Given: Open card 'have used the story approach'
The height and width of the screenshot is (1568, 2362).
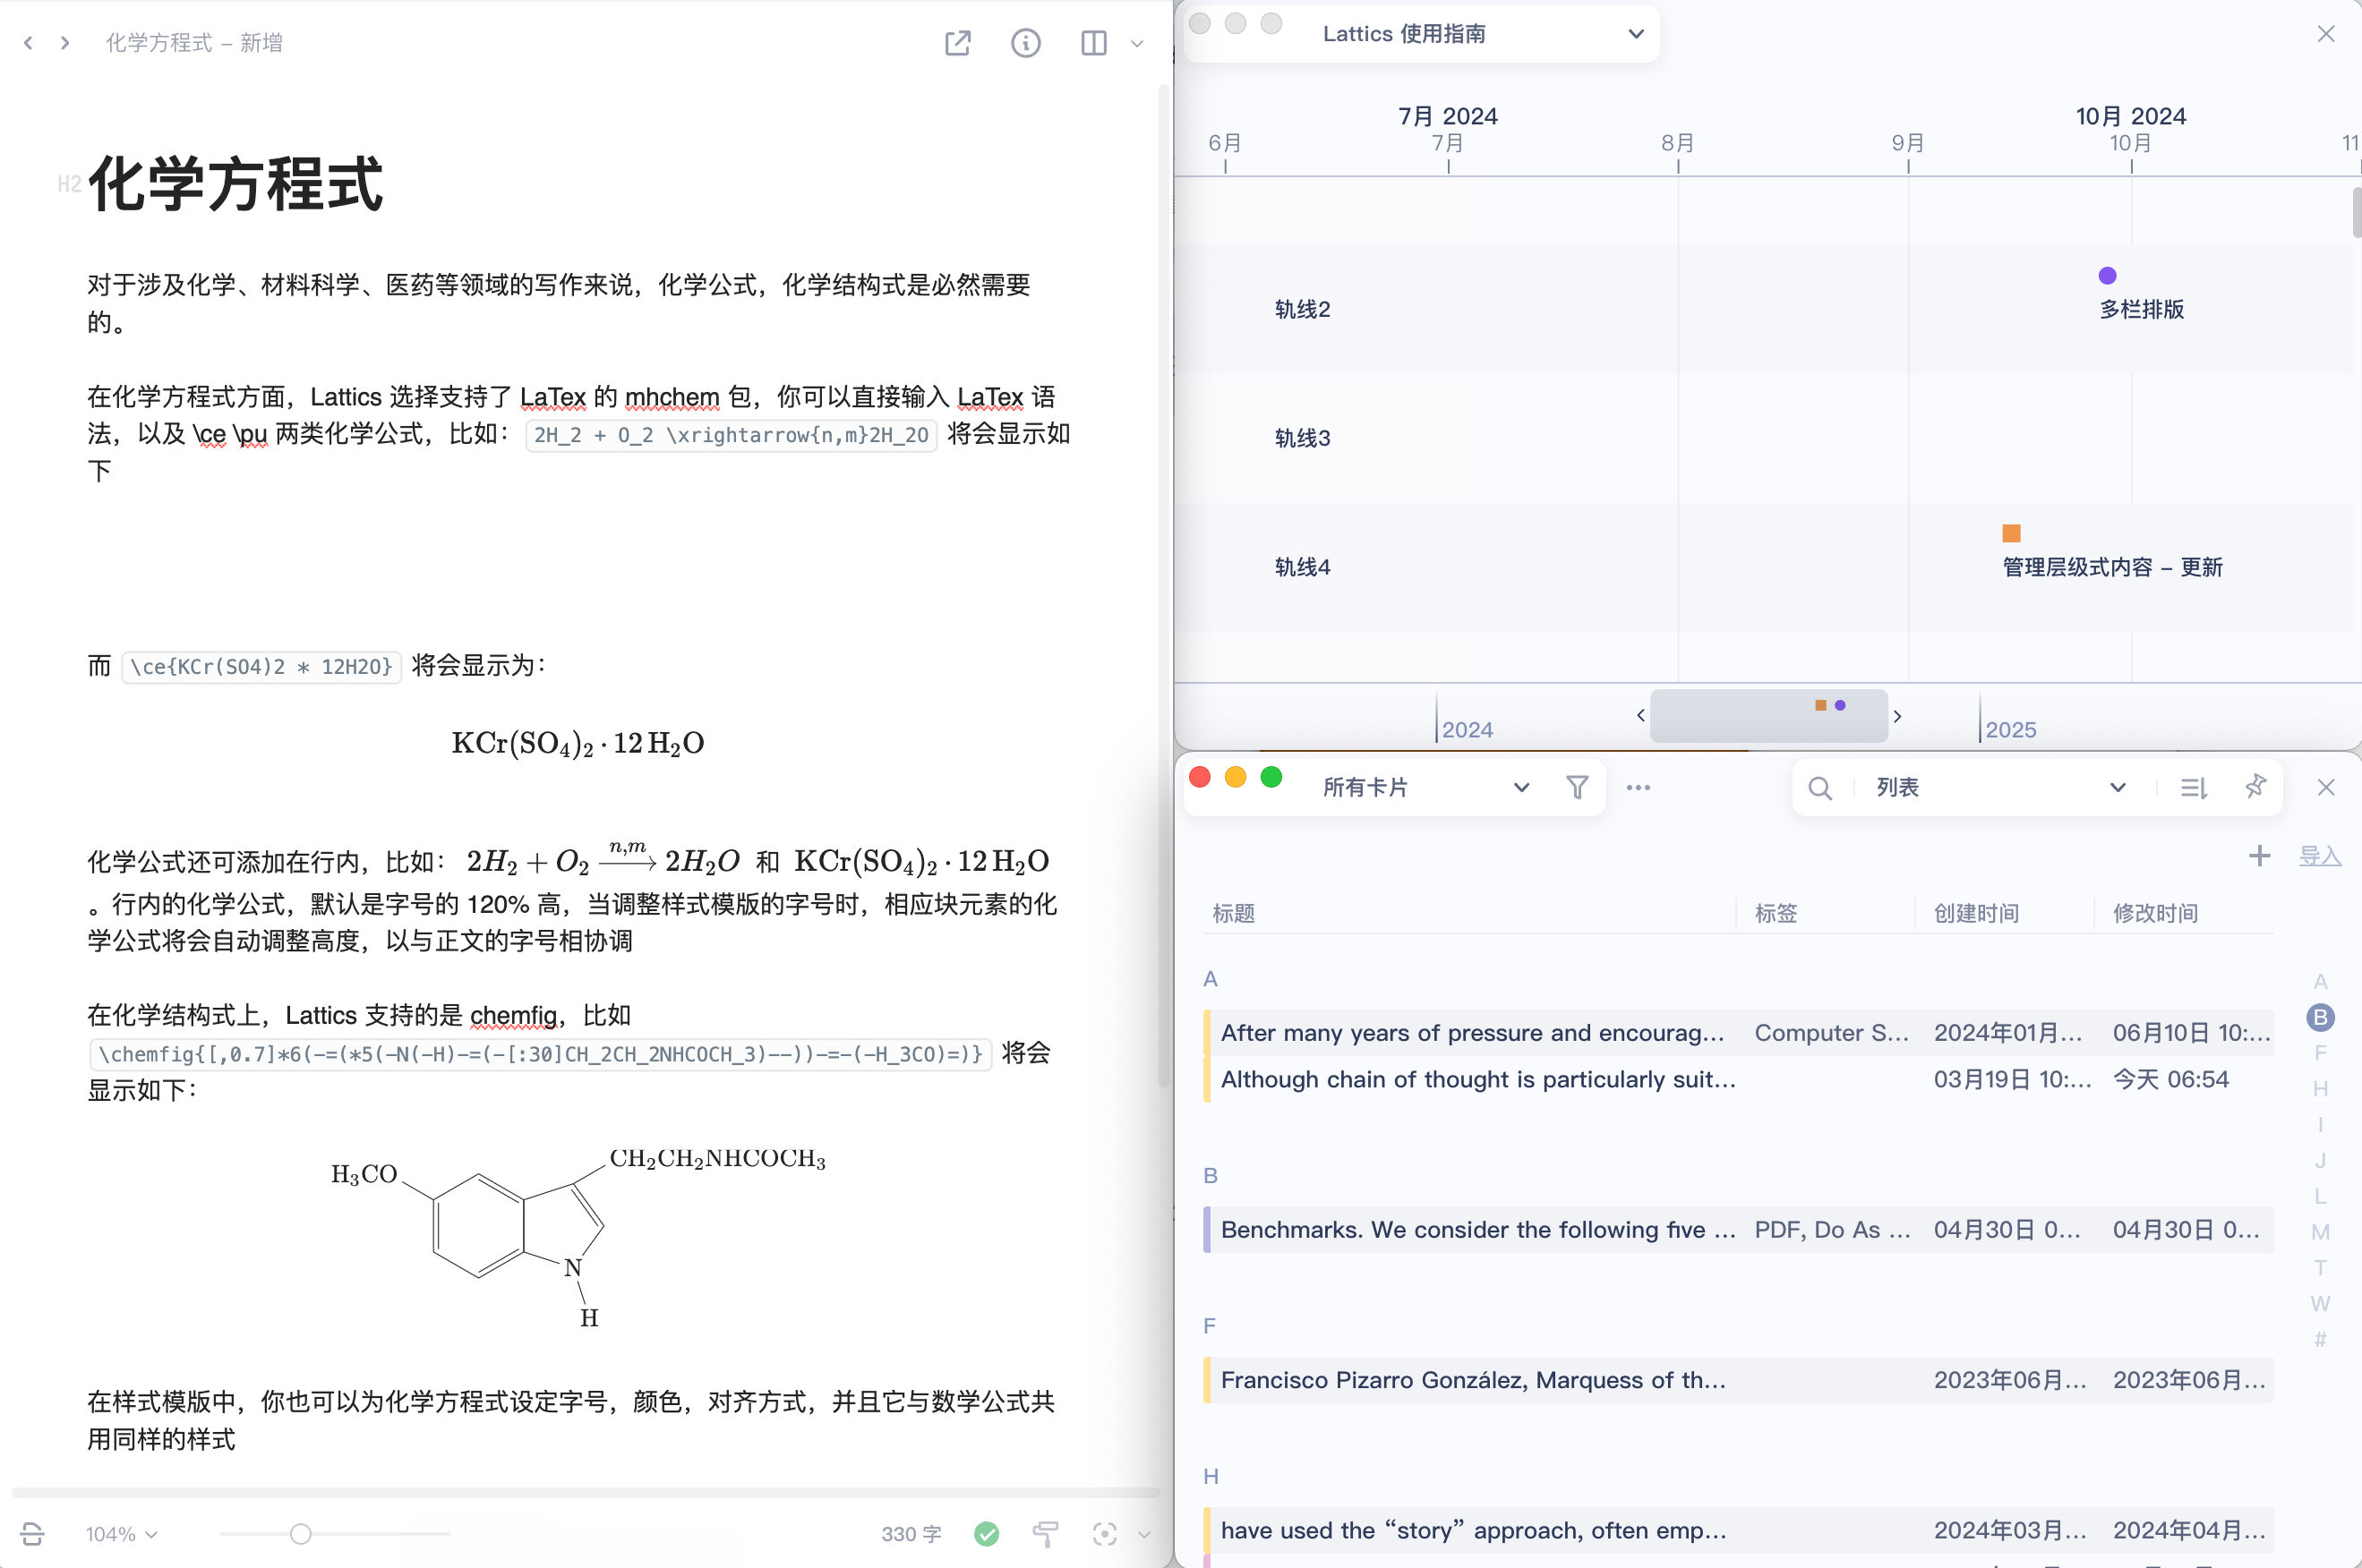Looking at the screenshot, I should tap(1739, 1531).
